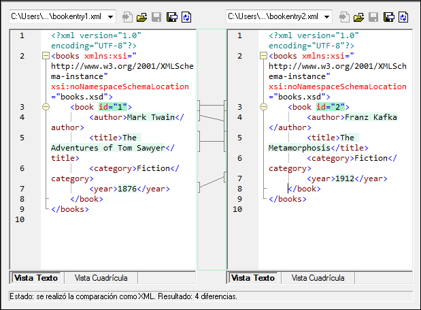
Task: Switch left pane to Vista Cuadrícula tab
Action: 99,278
